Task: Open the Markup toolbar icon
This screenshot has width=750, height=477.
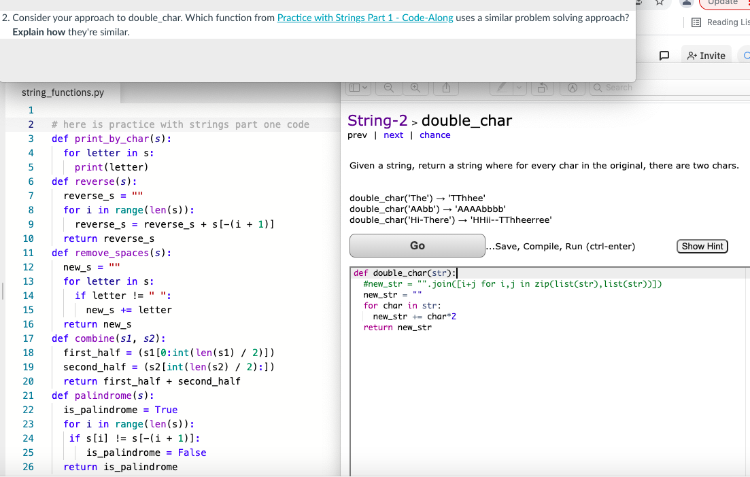Action: click(573, 88)
